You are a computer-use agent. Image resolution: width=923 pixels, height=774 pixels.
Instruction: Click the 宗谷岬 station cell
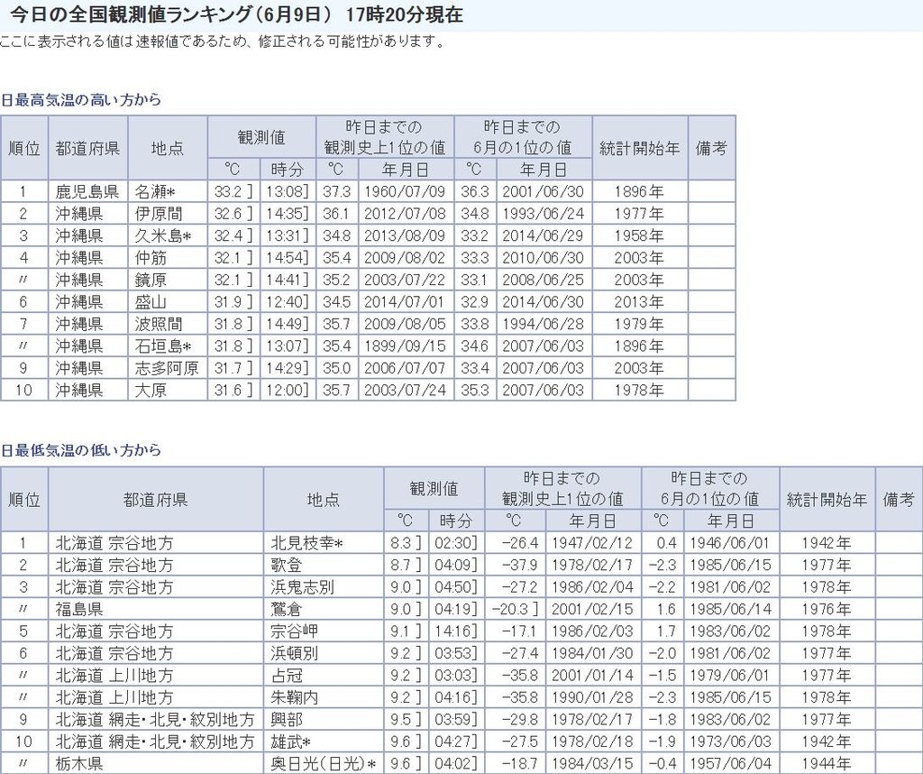click(x=294, y=631)
